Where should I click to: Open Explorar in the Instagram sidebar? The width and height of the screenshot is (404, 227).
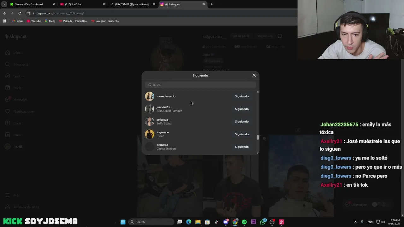pyautogui.click(x=15, y=76)
